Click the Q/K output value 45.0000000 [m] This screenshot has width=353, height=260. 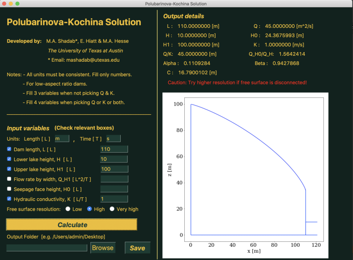coord(197,54)
